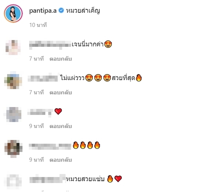Open avatar of ไม่แผ่ววว commenter
Screen dimensions: 213x192
click(x=13, y=81)
